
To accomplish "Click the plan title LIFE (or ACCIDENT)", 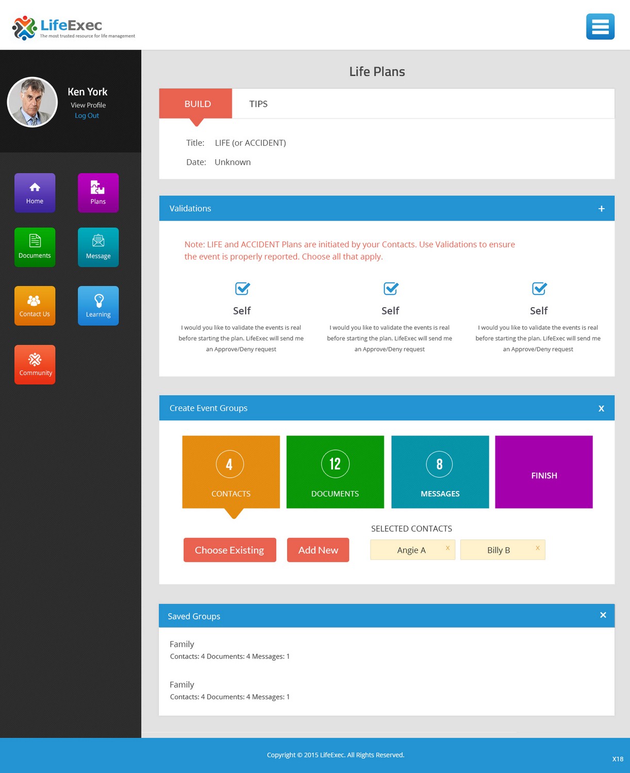I will pos(251,143).
